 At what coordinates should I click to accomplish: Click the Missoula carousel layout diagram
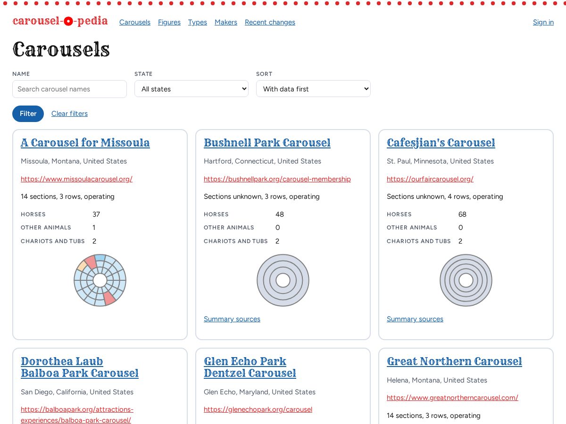click(x=100, y=280)
